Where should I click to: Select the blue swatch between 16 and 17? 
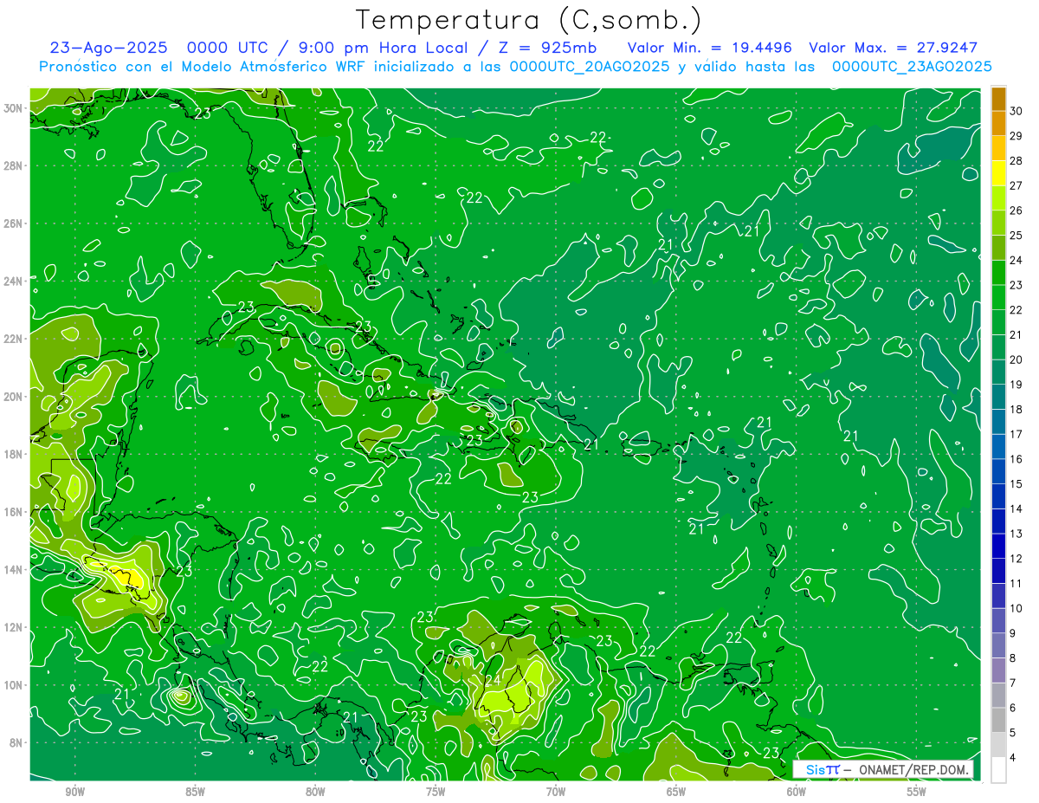999,447
